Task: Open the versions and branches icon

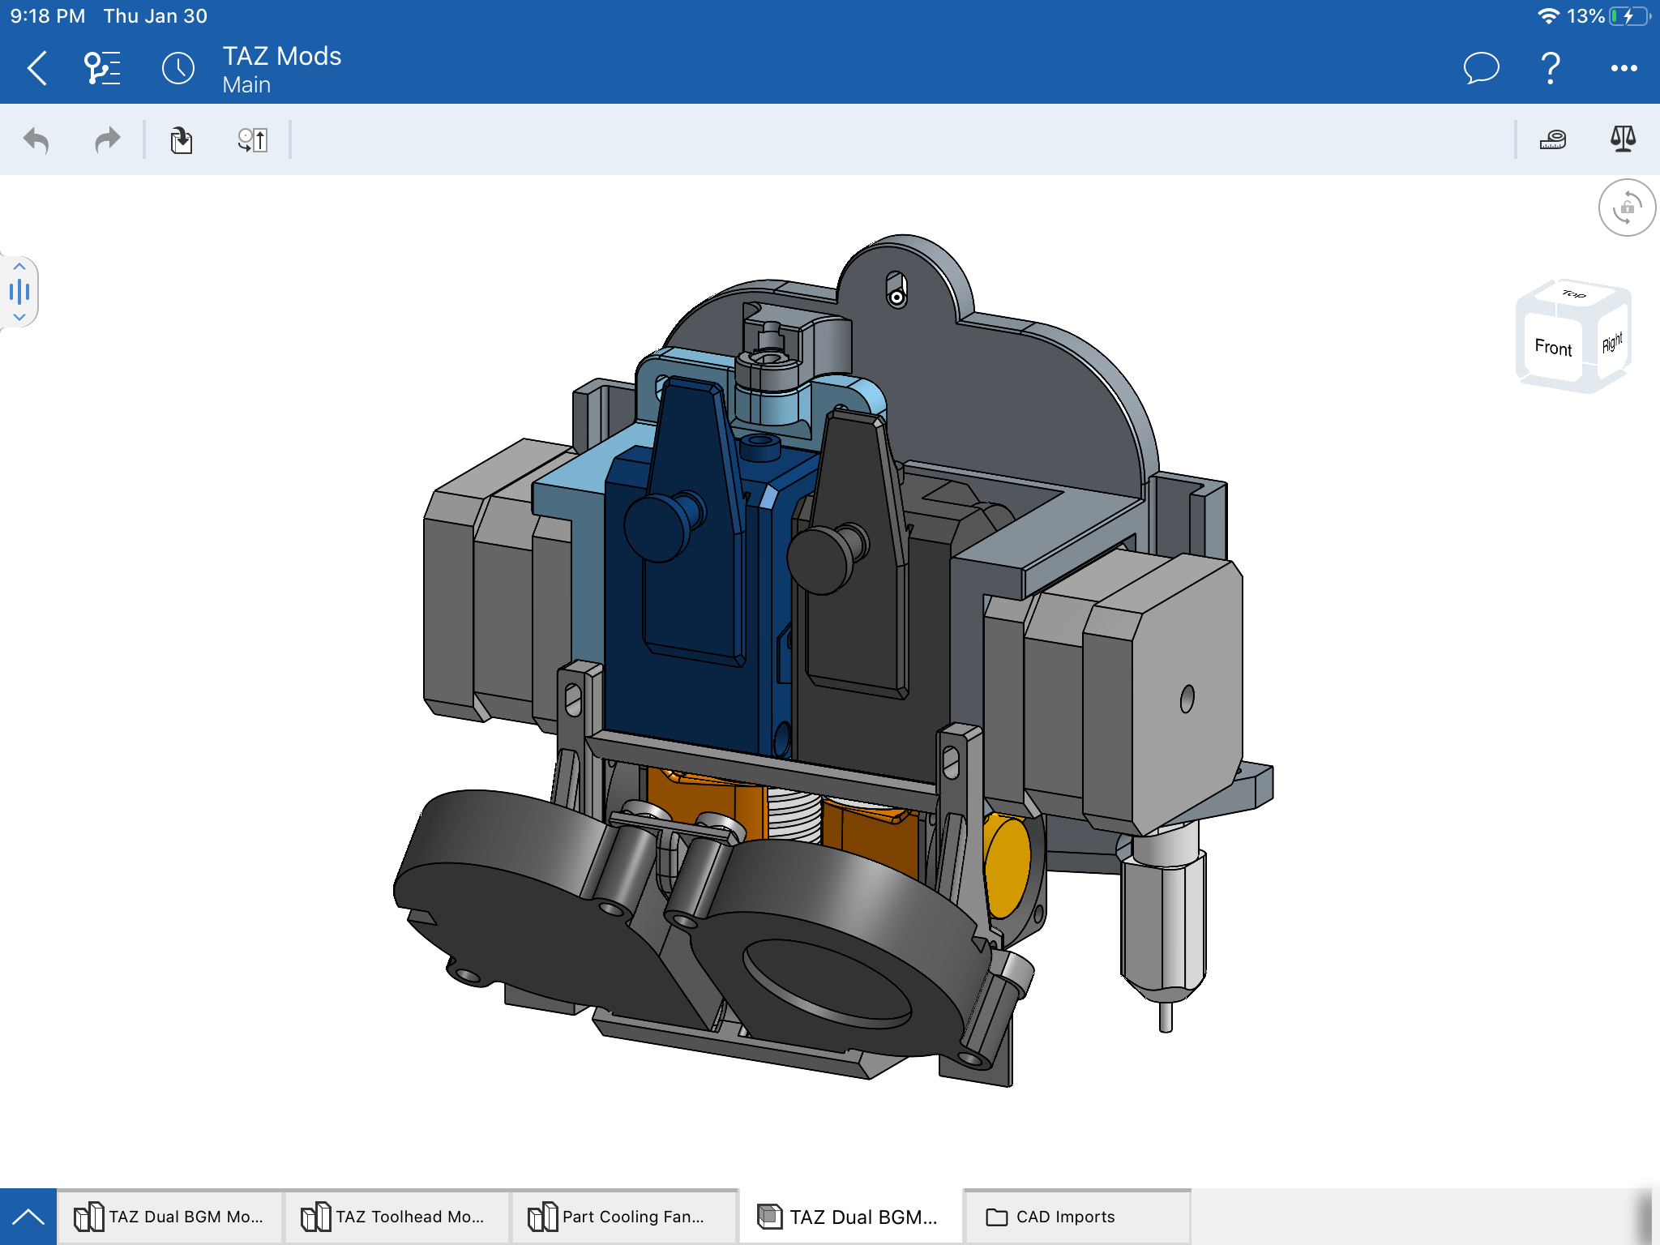Action: pos(103,68)
